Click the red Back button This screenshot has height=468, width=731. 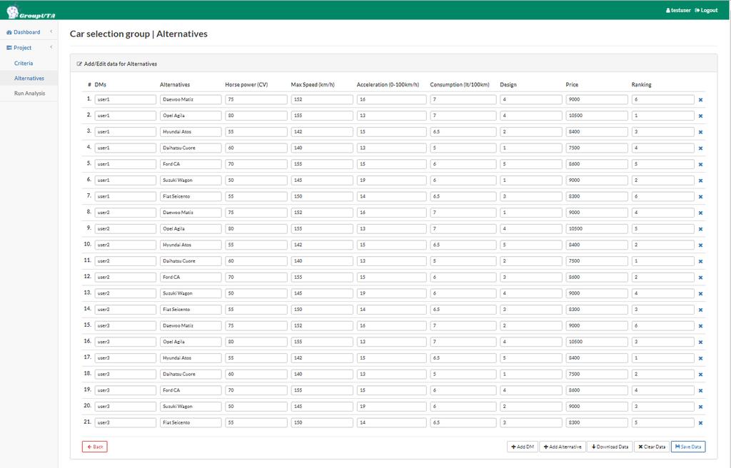pos(95,447)
